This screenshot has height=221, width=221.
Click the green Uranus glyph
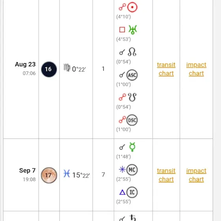[x=133, y=30]
